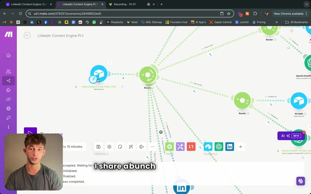
Task: Select the Airtable Search Records module
Action: pyautogui.click(x=299, y=101)
